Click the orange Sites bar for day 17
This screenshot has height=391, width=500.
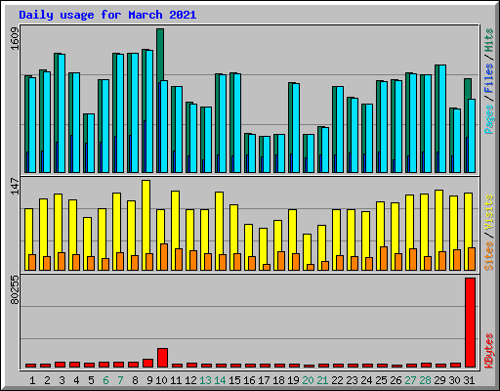click(x=267, y=267)
